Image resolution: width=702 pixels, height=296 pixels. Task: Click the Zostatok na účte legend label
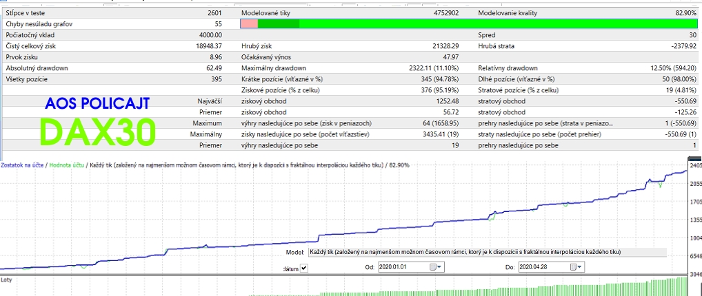[22, 165]
